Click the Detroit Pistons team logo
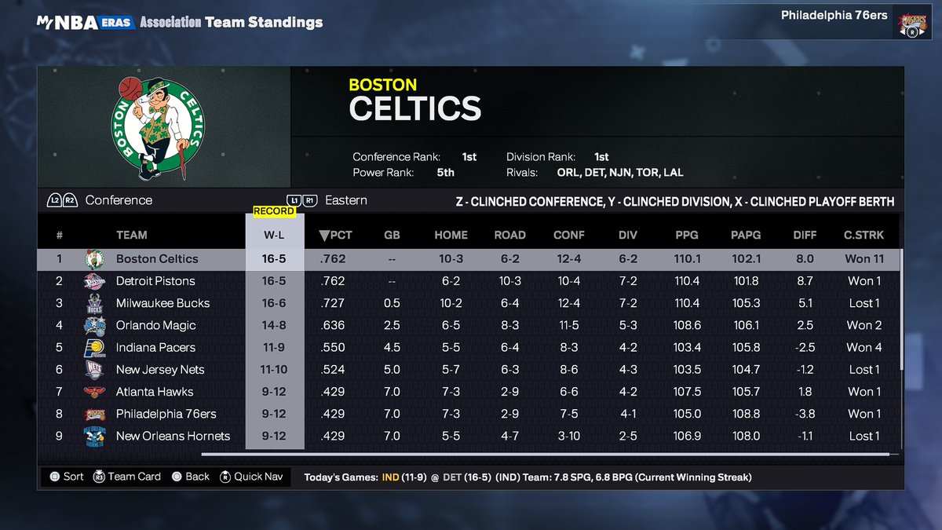 click(x=94, y=281)
